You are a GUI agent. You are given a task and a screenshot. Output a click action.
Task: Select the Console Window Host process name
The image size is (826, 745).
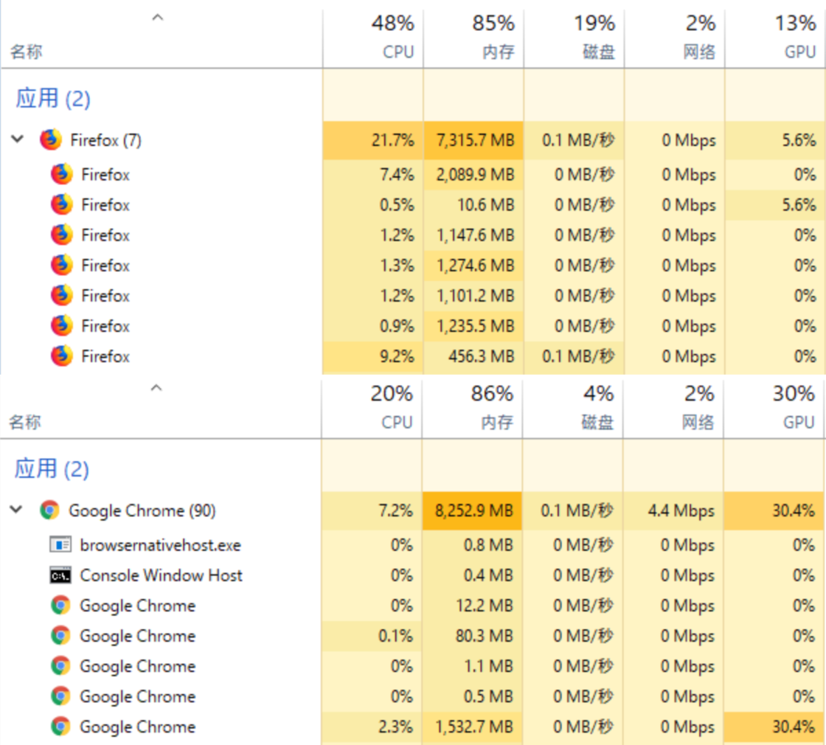coord(161,575)
